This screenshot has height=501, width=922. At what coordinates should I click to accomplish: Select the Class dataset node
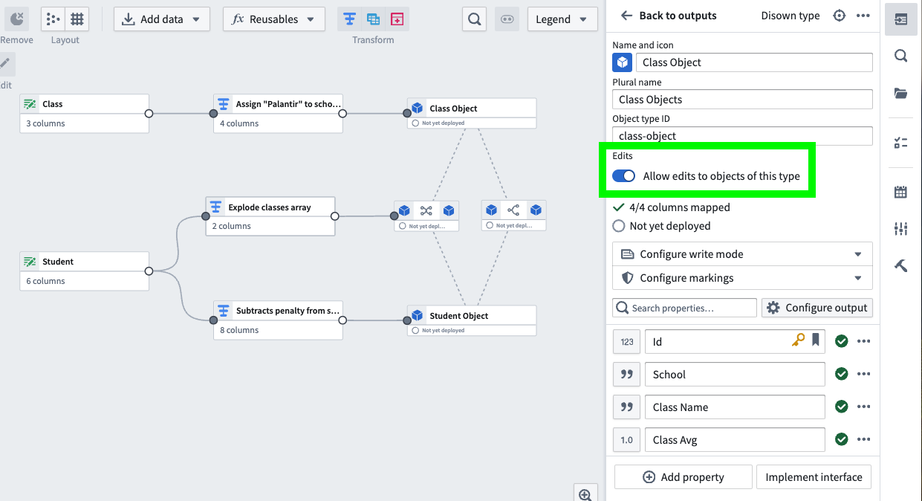pyautogui.click(x=84, y=114)
